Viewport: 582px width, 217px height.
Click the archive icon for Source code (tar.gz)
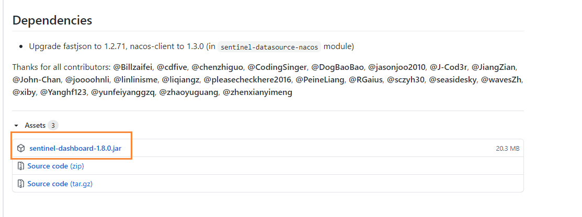[x=21, y=184]
